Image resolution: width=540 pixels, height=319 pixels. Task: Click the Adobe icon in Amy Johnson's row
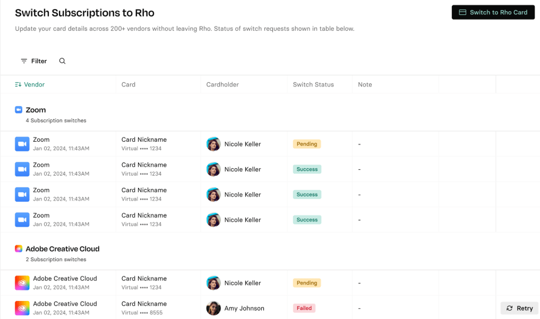[22, 308]
